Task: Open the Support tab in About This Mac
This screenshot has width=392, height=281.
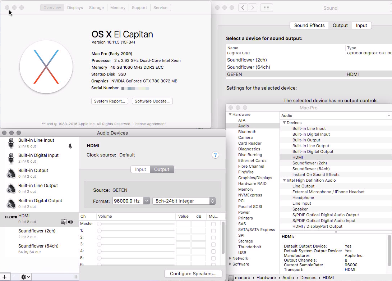Action: coord(139,8)
